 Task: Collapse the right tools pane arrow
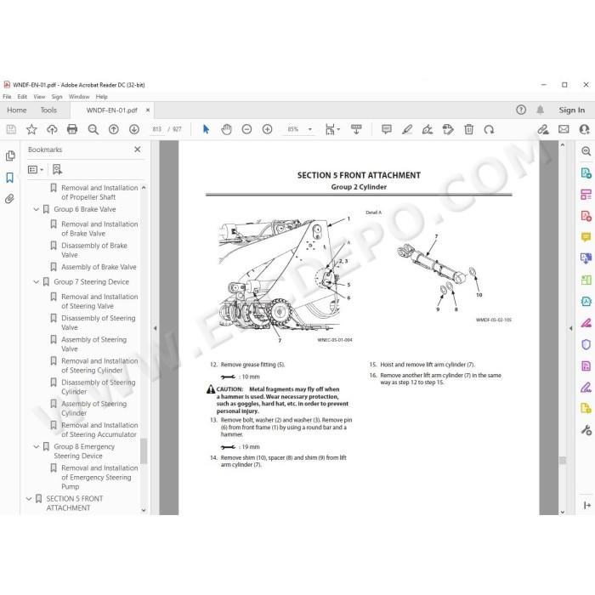pos(570,328)
